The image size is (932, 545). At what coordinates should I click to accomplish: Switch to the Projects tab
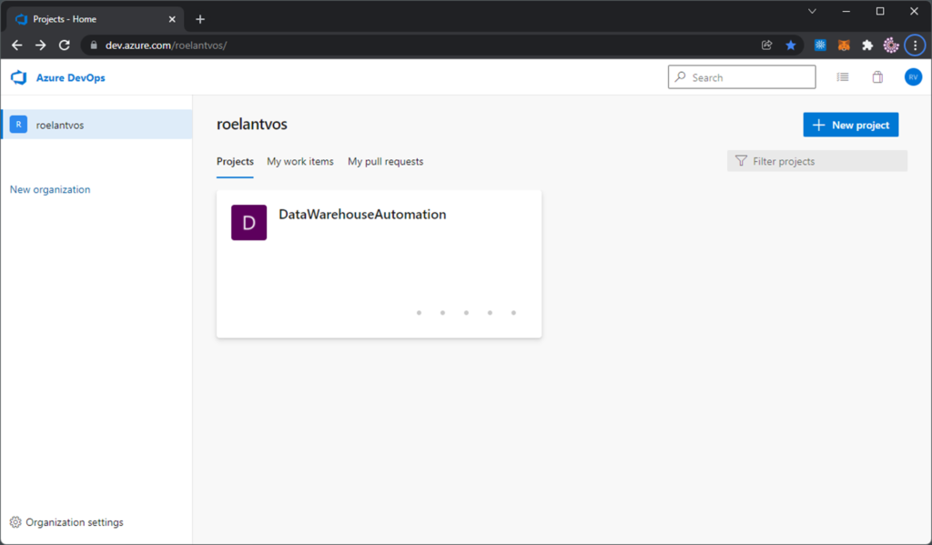(x=235, y=161)
